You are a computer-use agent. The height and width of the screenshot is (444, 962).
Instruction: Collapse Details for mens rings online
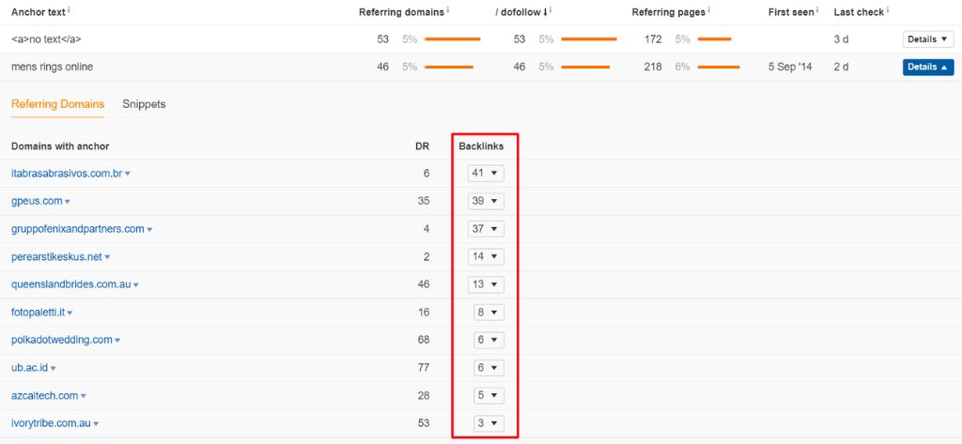[926, 68]
